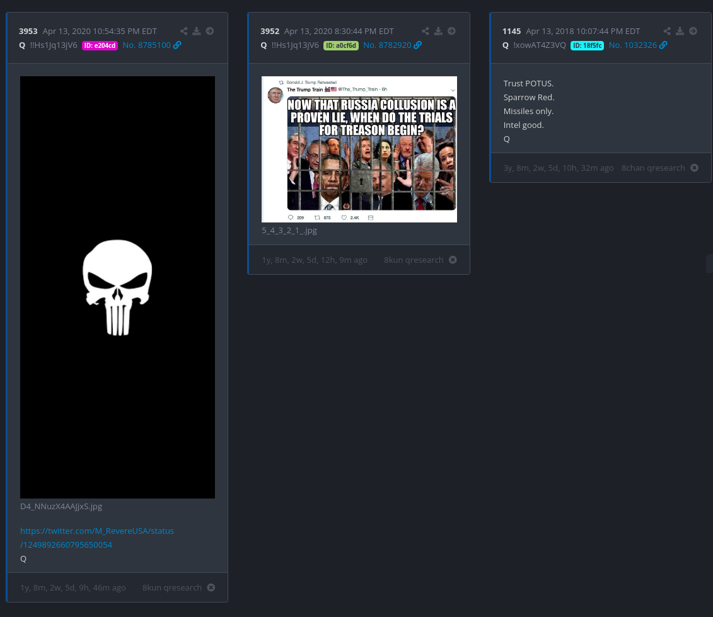Screen dimensions: 713x617
Task: Select post number 3952
Action: pyautogui.click(x=270, y=31)
